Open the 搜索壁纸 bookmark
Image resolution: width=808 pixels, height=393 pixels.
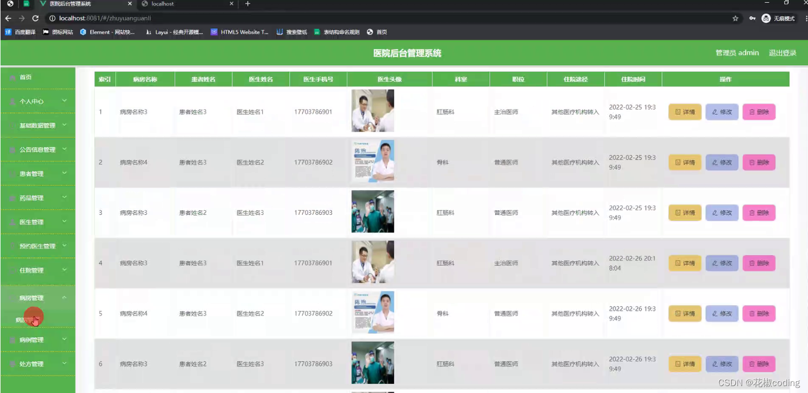292,32
